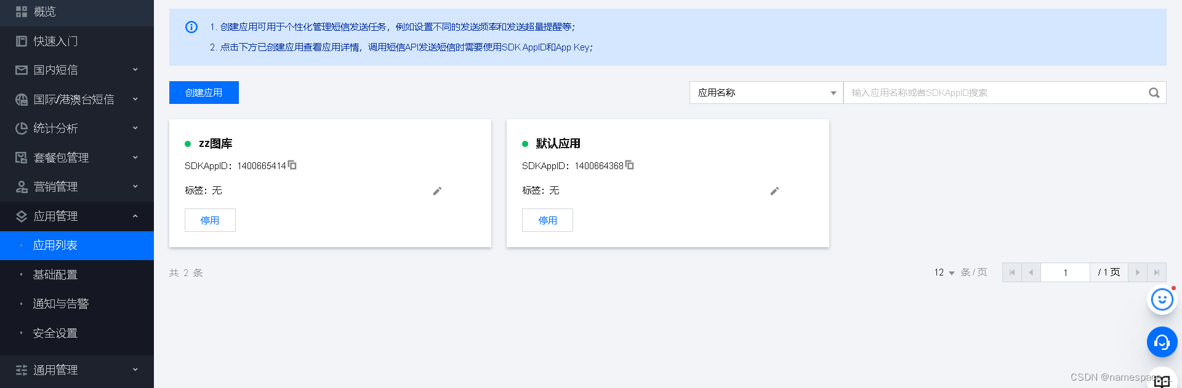Open the headset customer support widget

coord(1162,342)
